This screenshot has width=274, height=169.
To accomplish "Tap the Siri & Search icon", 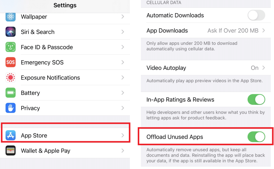I will coord(11,32).
